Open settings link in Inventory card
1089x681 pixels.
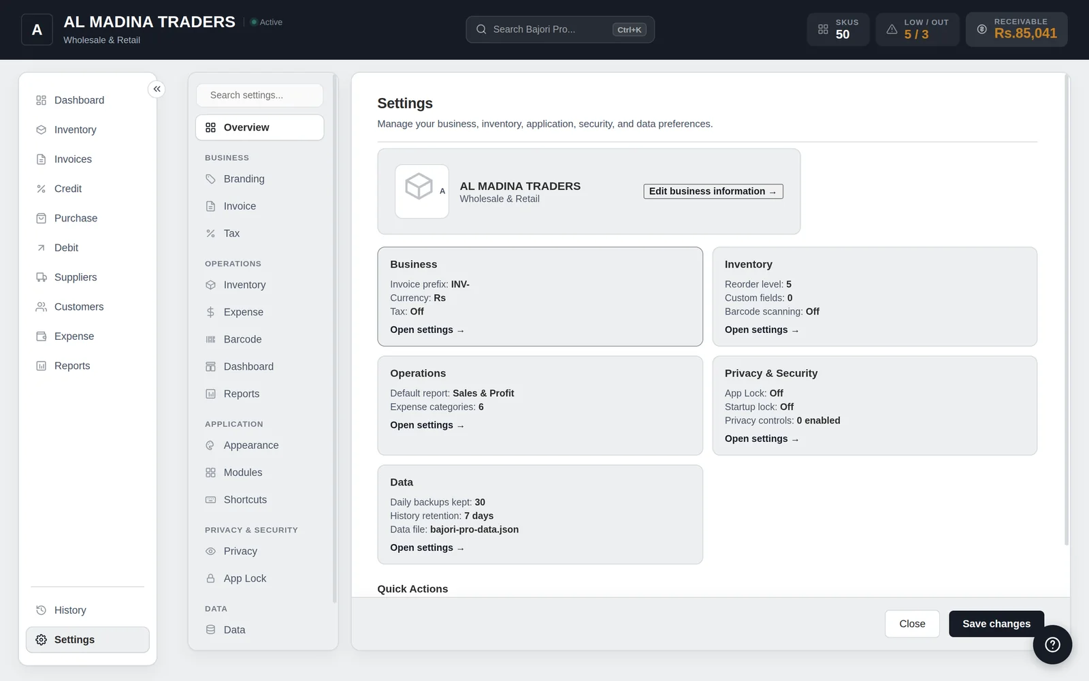coord(762,330)
